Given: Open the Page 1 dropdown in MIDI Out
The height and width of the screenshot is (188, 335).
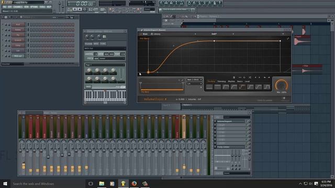Looking at the screenshot, I should (105, 65).
